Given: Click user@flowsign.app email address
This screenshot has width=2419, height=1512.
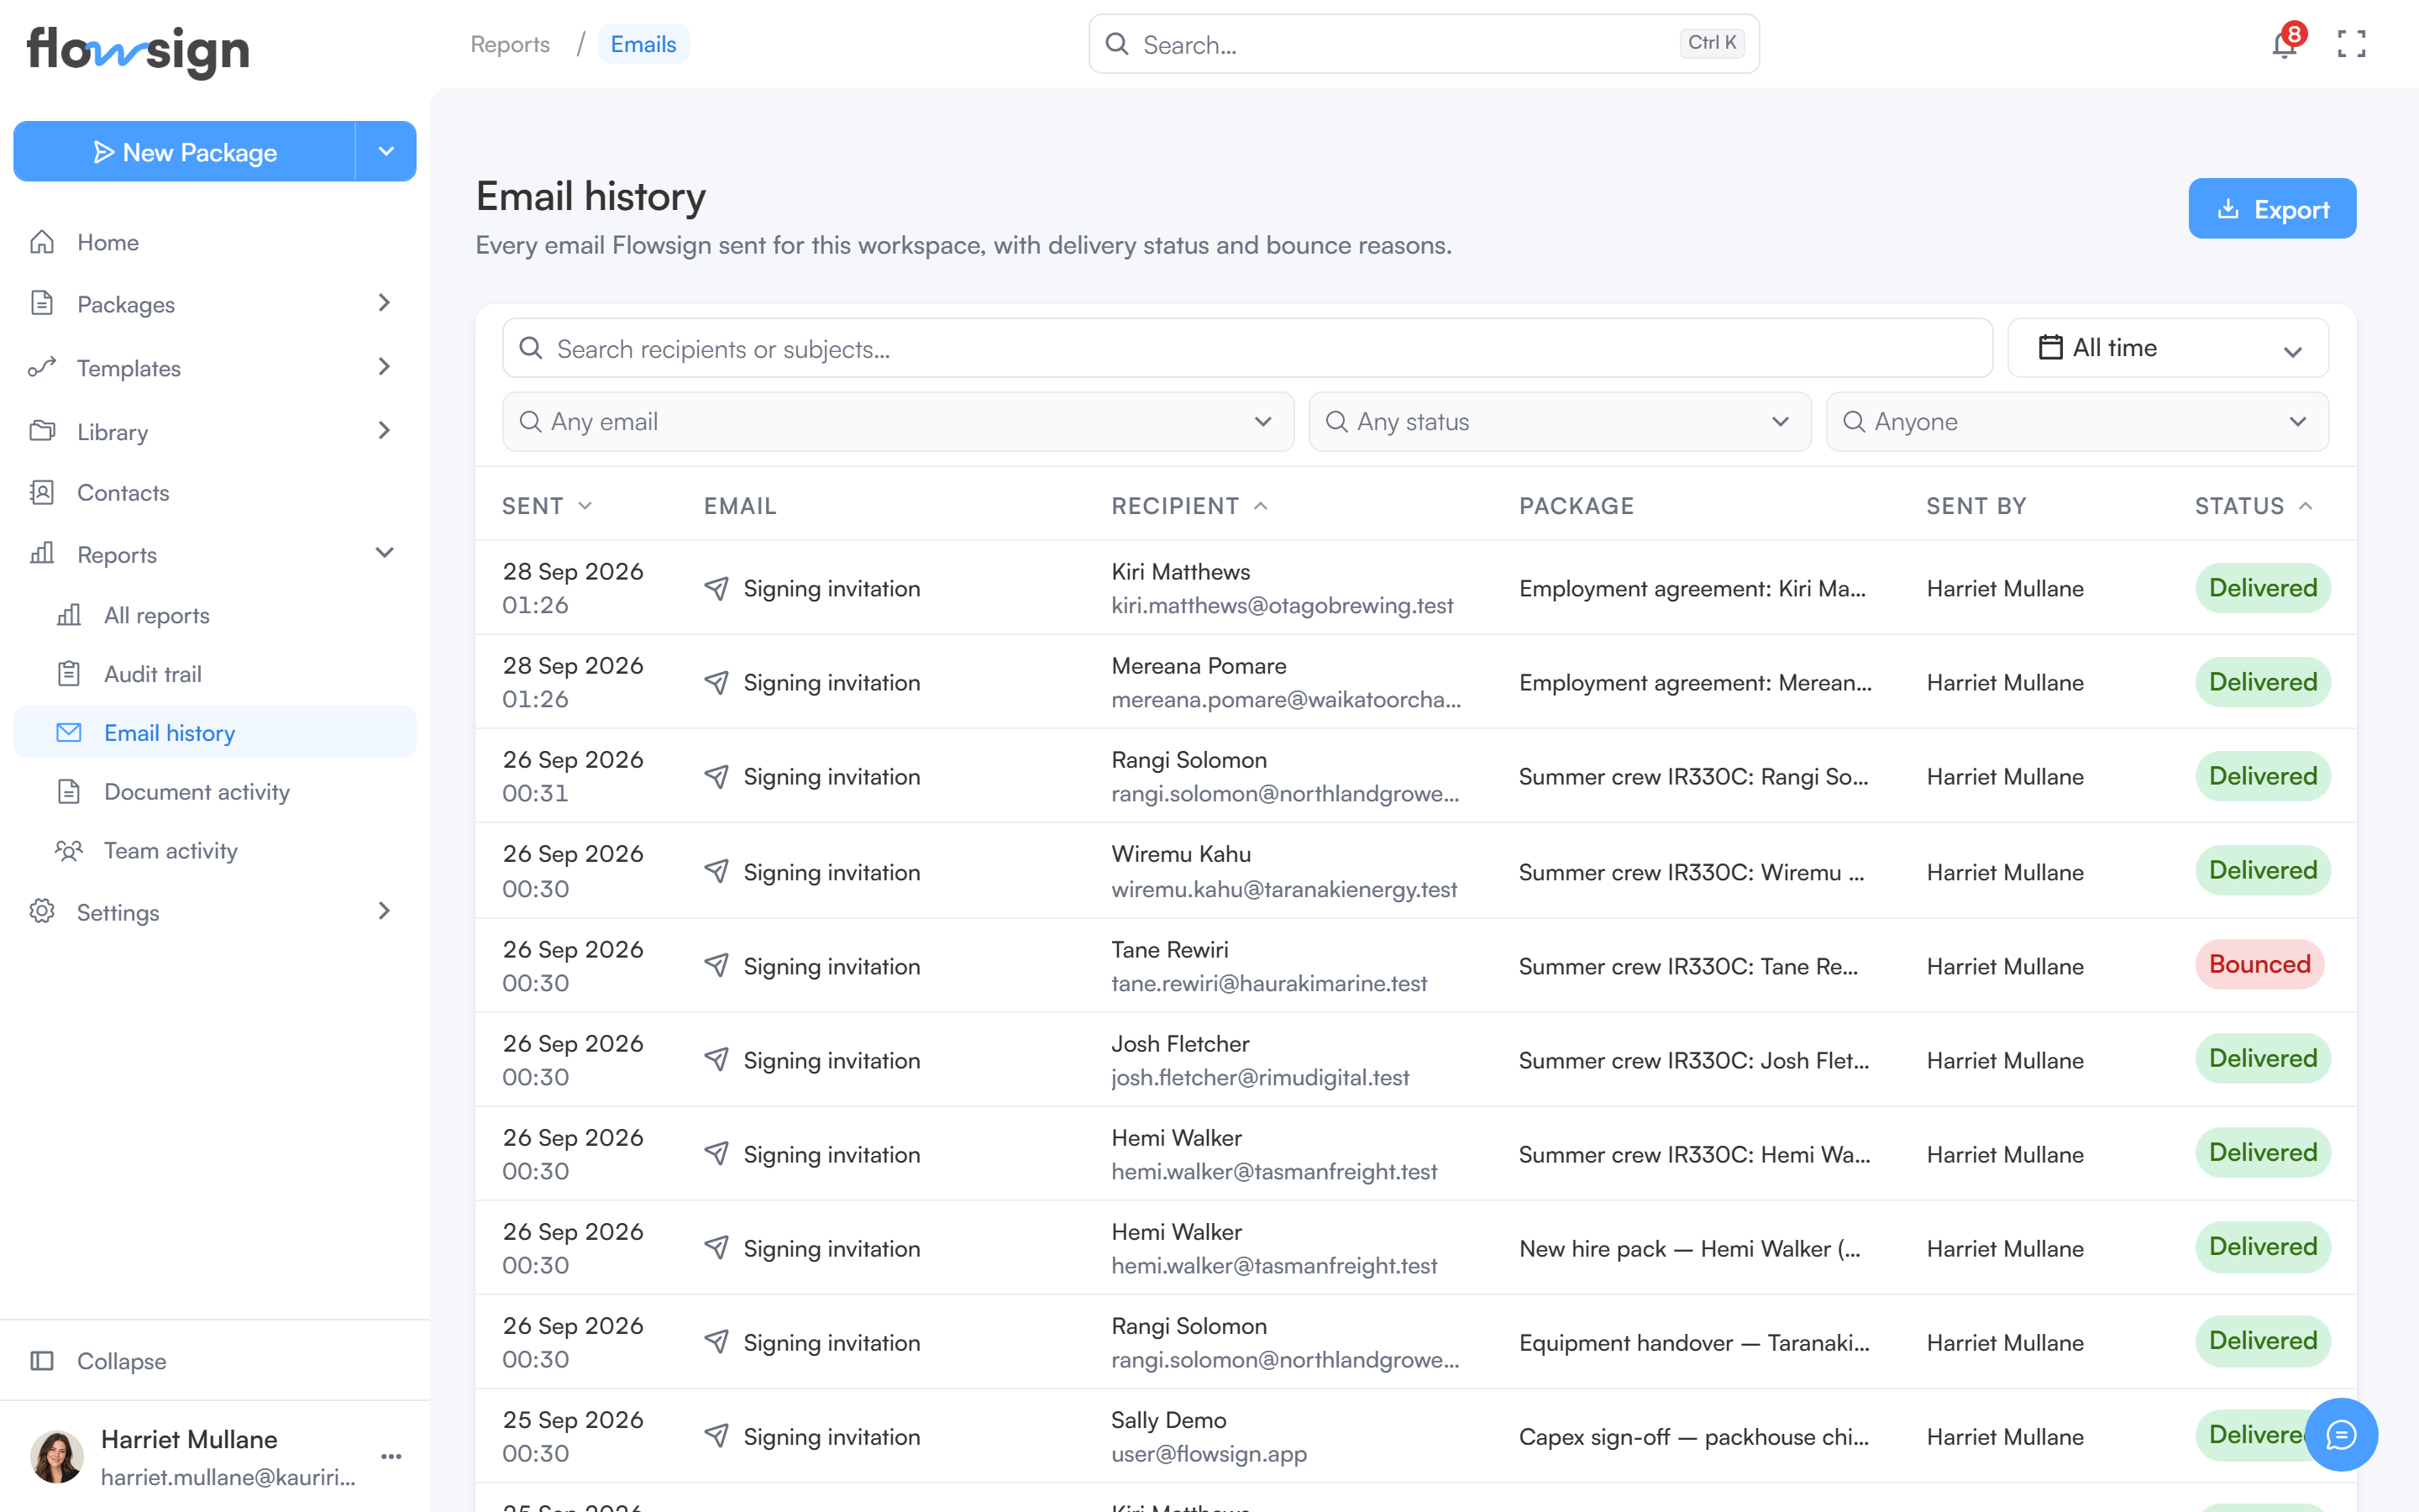Looking at the screenshot, I should pyautogui.click(x=1209, y=1453).
